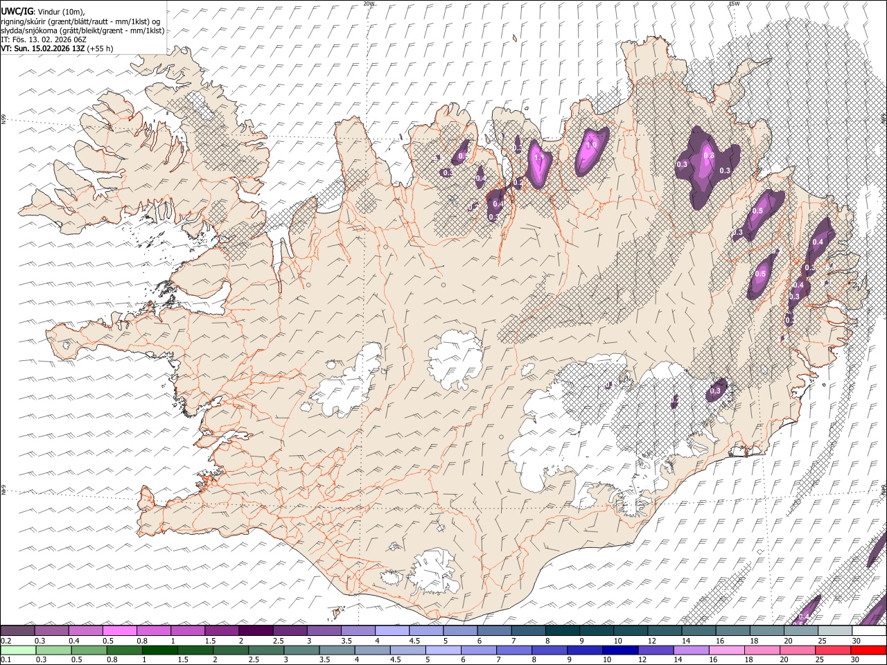Click the '1.0' precipitation value on the map
The image size is (887, 665).
591,145
